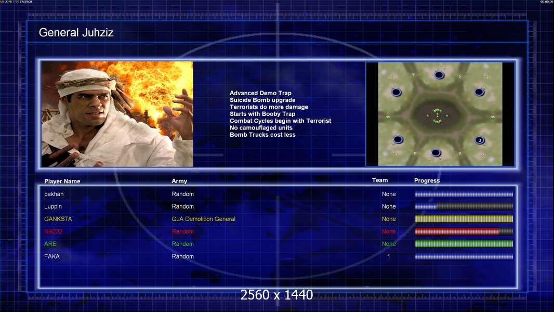Click the red progress bar for Nik232

tap(464, 231)
